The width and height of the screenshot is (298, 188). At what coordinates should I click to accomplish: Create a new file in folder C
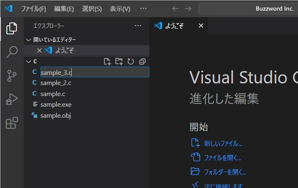[x=107, y=61]
